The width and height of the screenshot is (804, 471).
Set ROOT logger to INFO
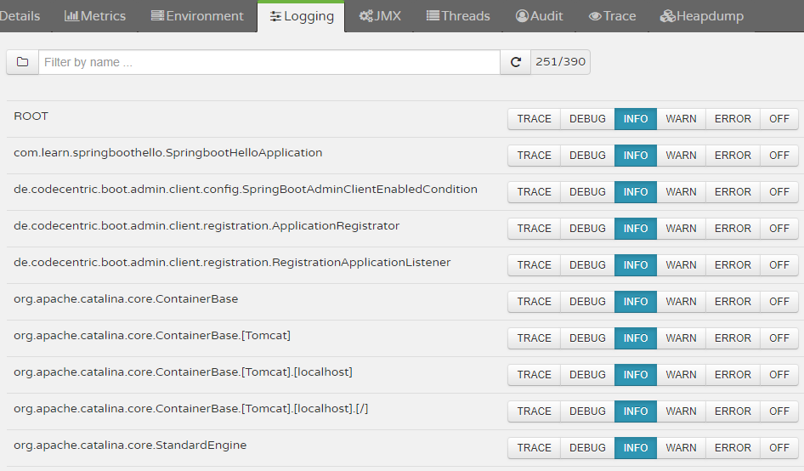[636, 119]
